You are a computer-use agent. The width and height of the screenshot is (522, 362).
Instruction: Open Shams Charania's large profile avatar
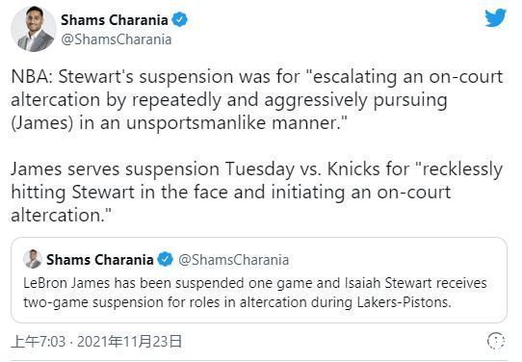click(x=34, y=29)
